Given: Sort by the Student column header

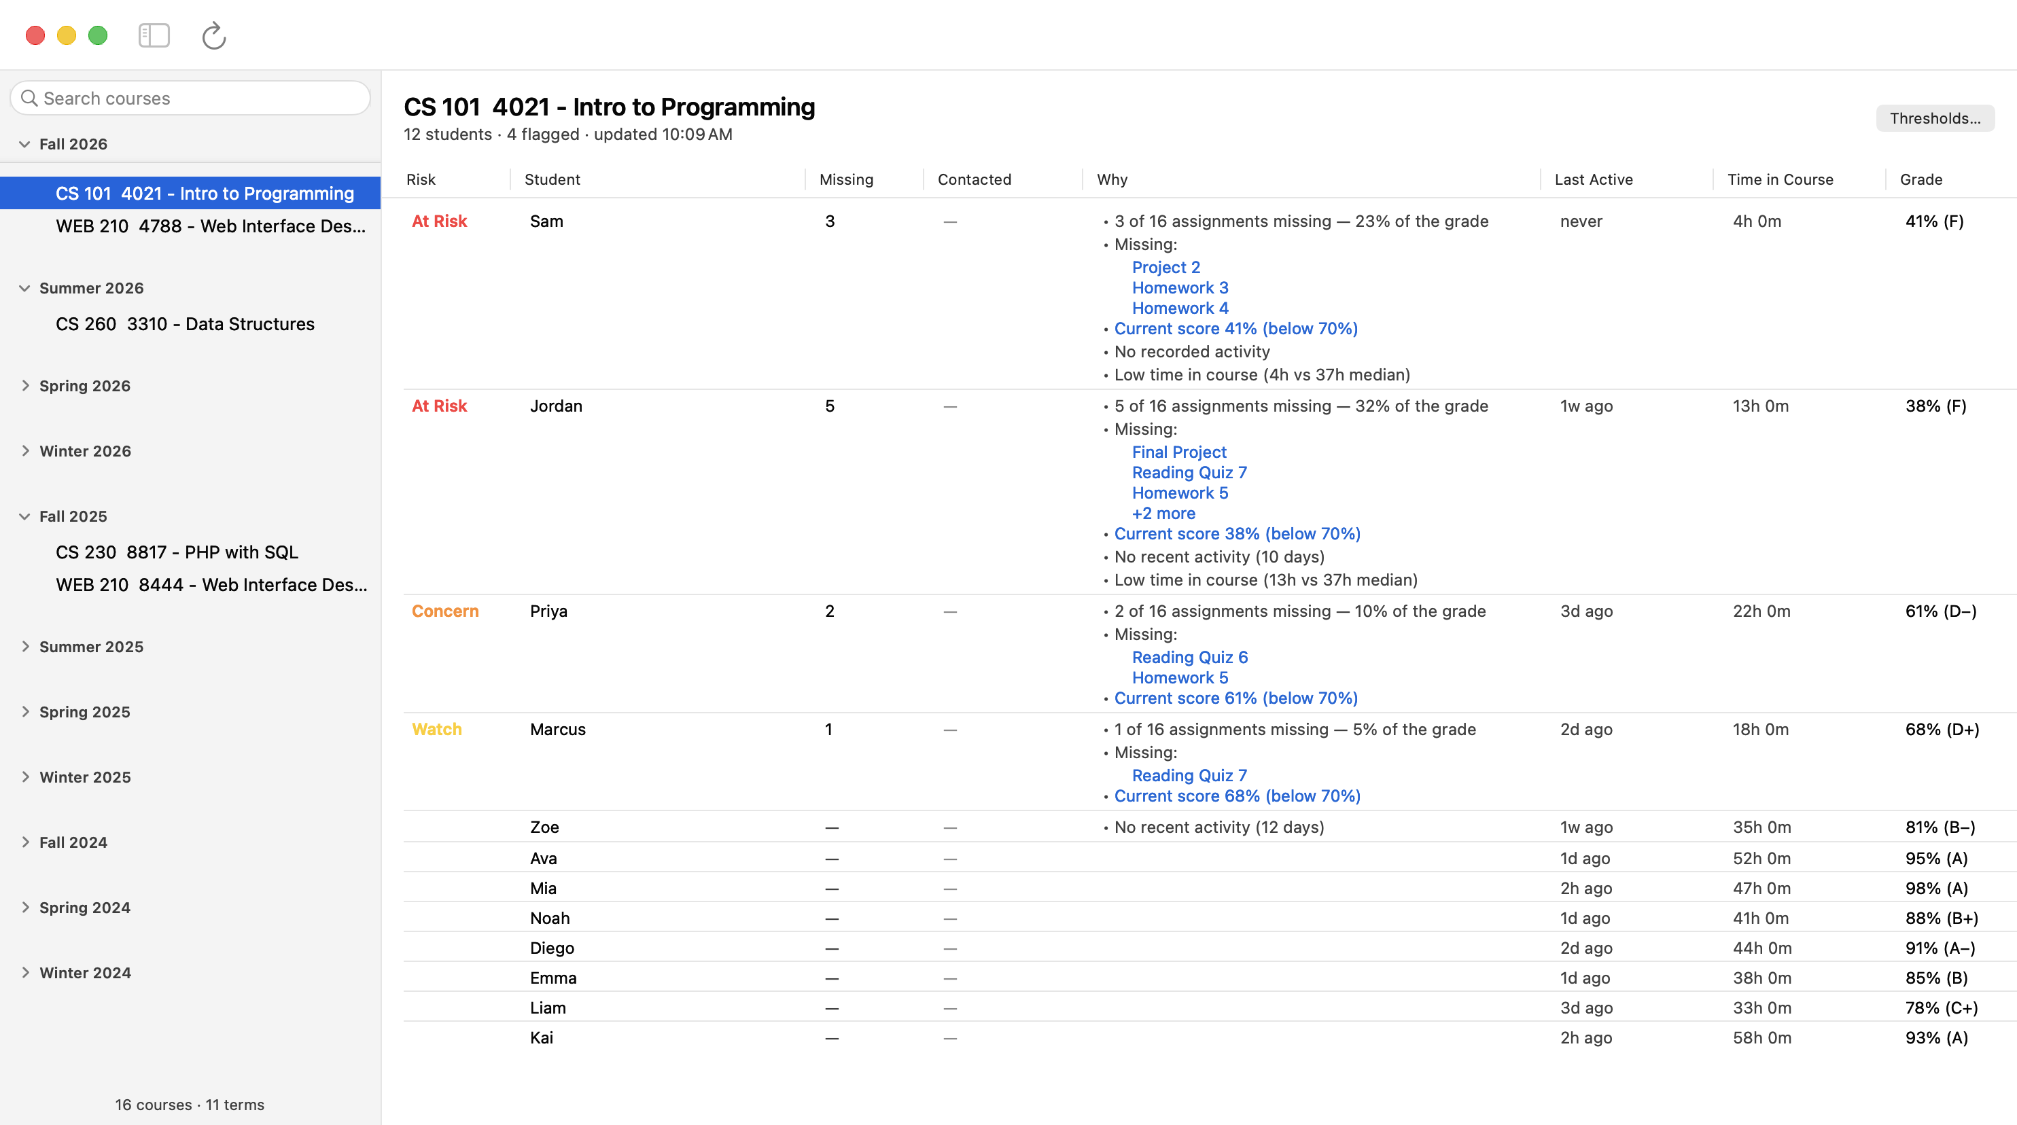Looking at the screenshot, I should [552, 179].
